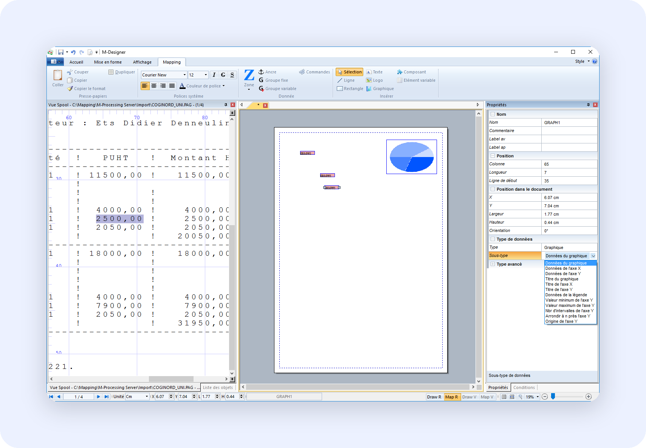The height and width of the screenshot is (448, 646).
Task: Toggle italic formatting (I)
Action: (x=214, y=75)
